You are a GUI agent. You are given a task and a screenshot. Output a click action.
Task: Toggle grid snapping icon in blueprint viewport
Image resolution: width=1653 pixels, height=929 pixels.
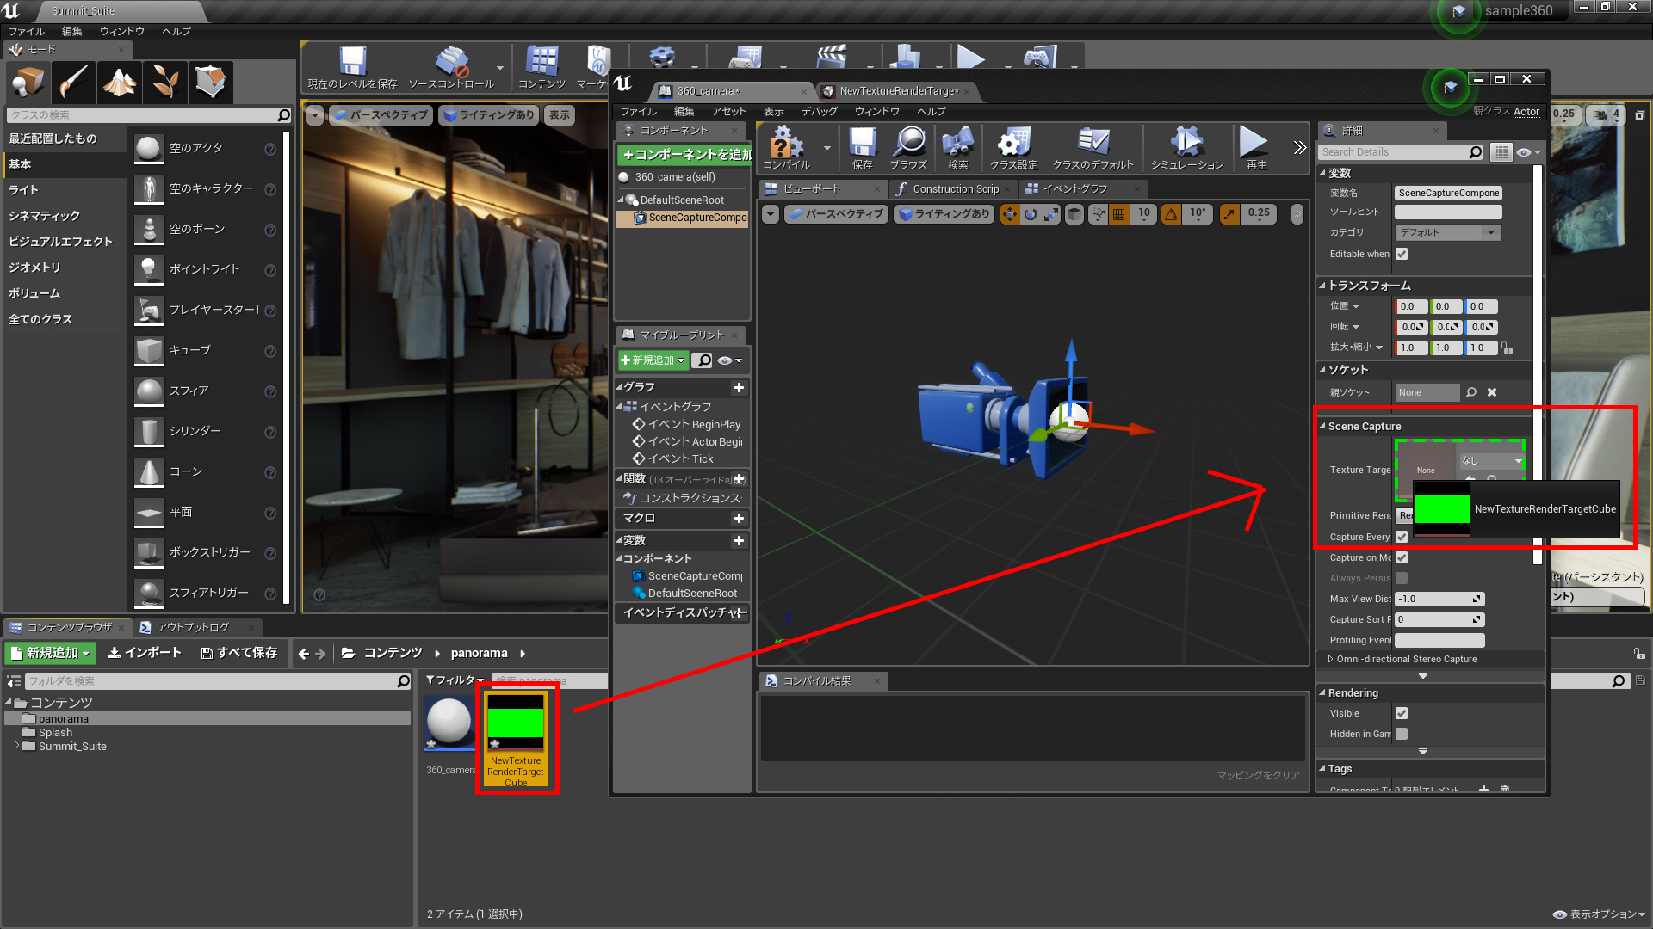[x=1118, y=214]
